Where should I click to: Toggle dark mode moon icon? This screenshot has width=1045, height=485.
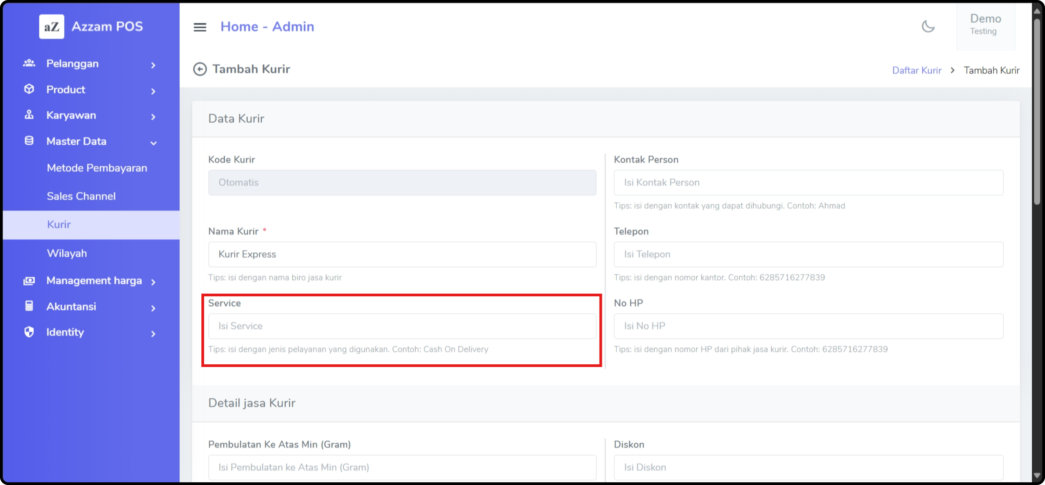pyautogui.click(x=928, y=27)
